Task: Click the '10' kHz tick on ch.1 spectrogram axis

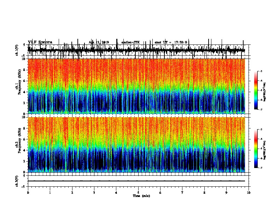Action: (24, 59)
